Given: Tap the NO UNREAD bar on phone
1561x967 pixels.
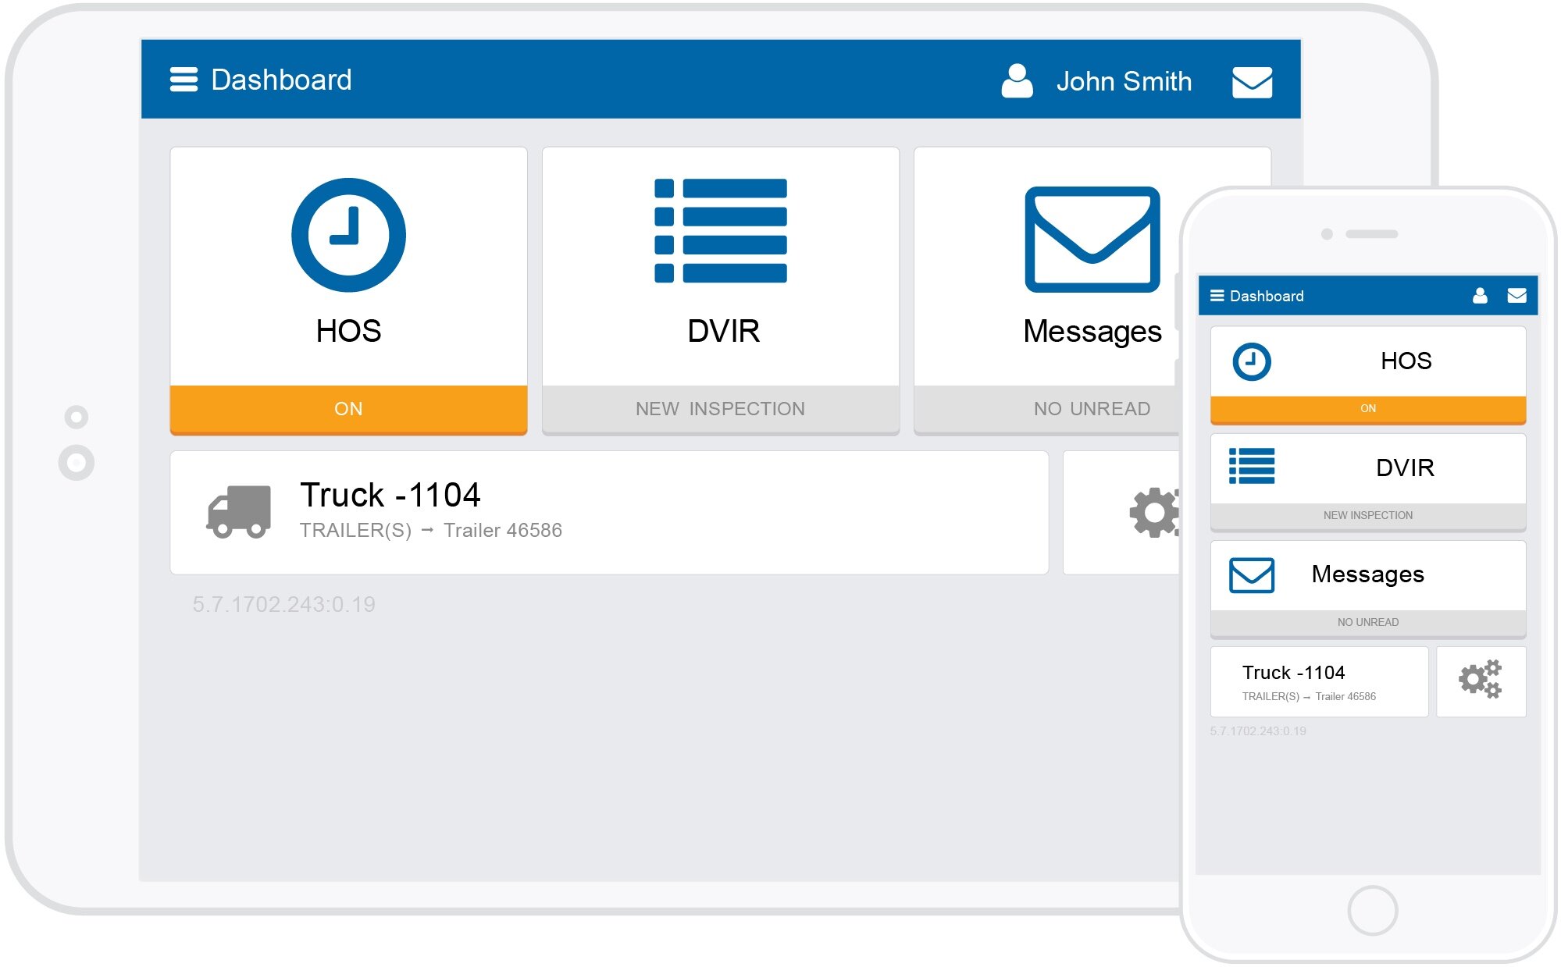Looking at the screenshot, I should point(1367,623).
